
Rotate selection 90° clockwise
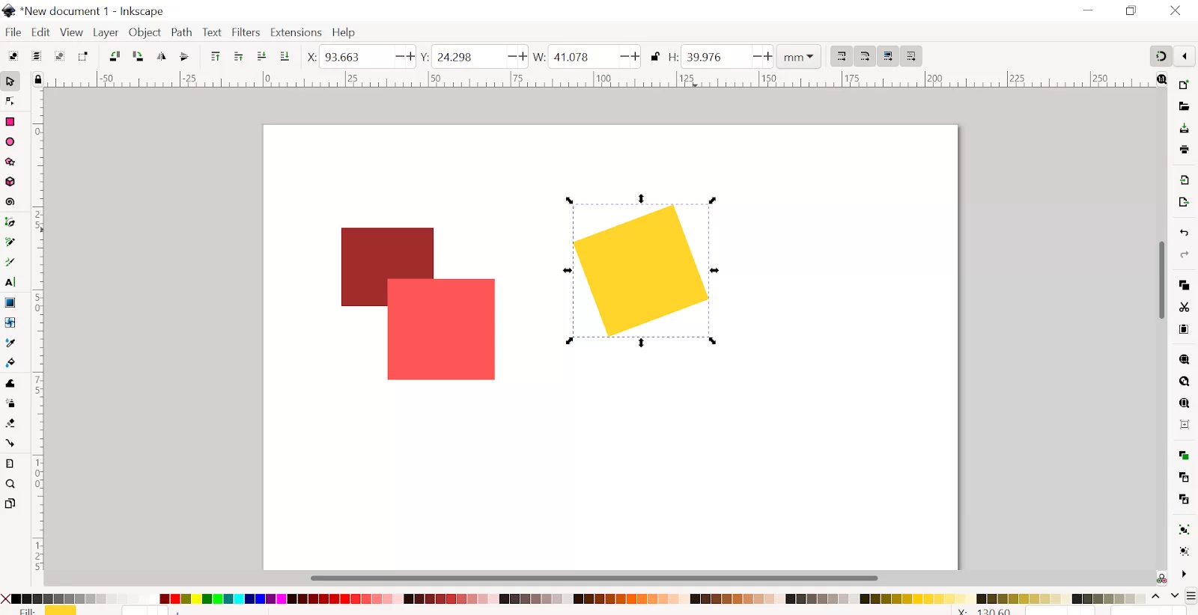tap(138, 57)
